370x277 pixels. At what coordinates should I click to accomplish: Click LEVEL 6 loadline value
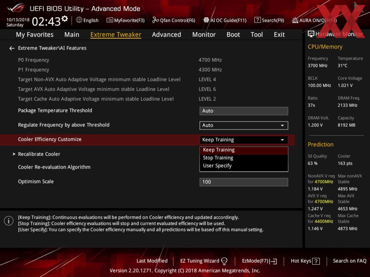point(207,89)
